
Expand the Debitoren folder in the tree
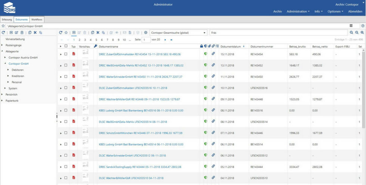pyautogui.click(x=8, y=70)
